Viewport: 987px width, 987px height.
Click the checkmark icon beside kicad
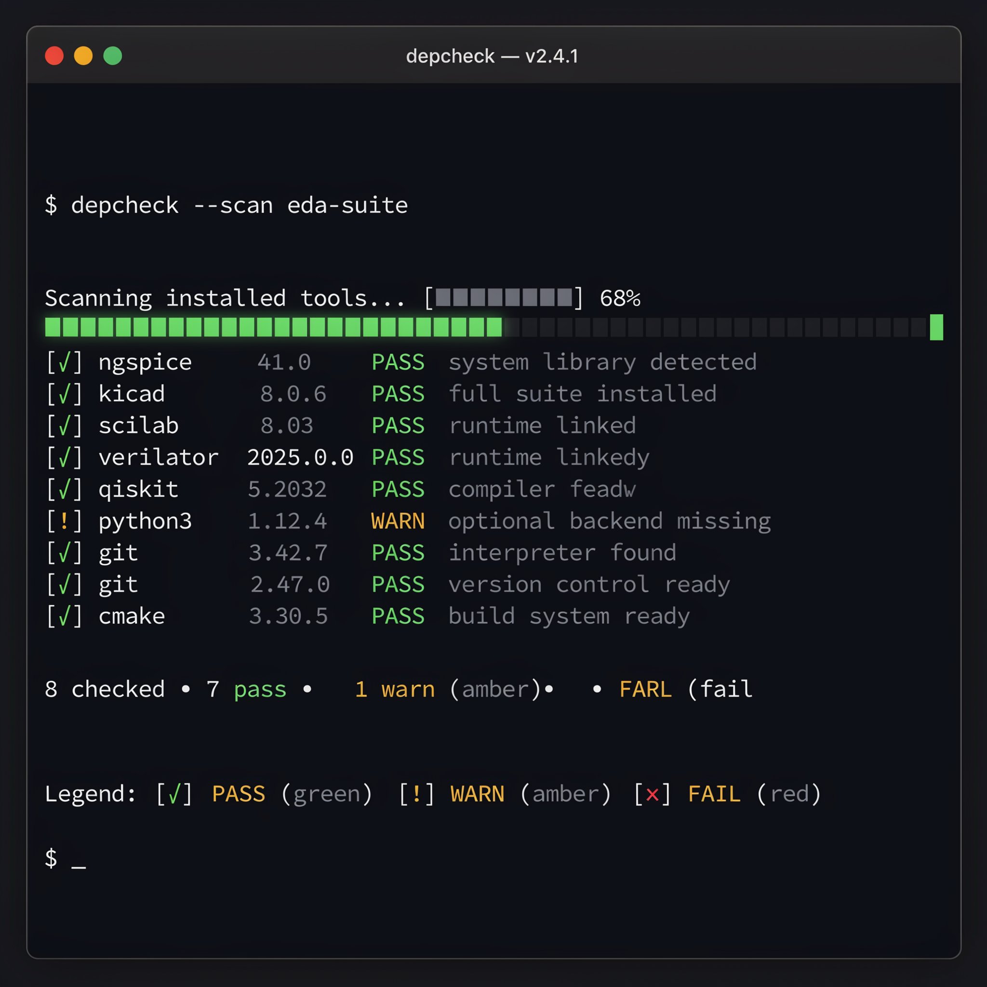coord(65,394)
